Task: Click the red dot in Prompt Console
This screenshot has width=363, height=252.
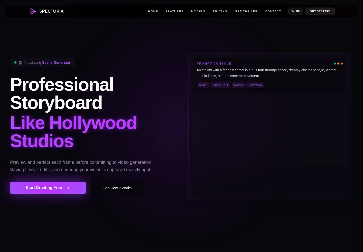Action: click(342, 64)
